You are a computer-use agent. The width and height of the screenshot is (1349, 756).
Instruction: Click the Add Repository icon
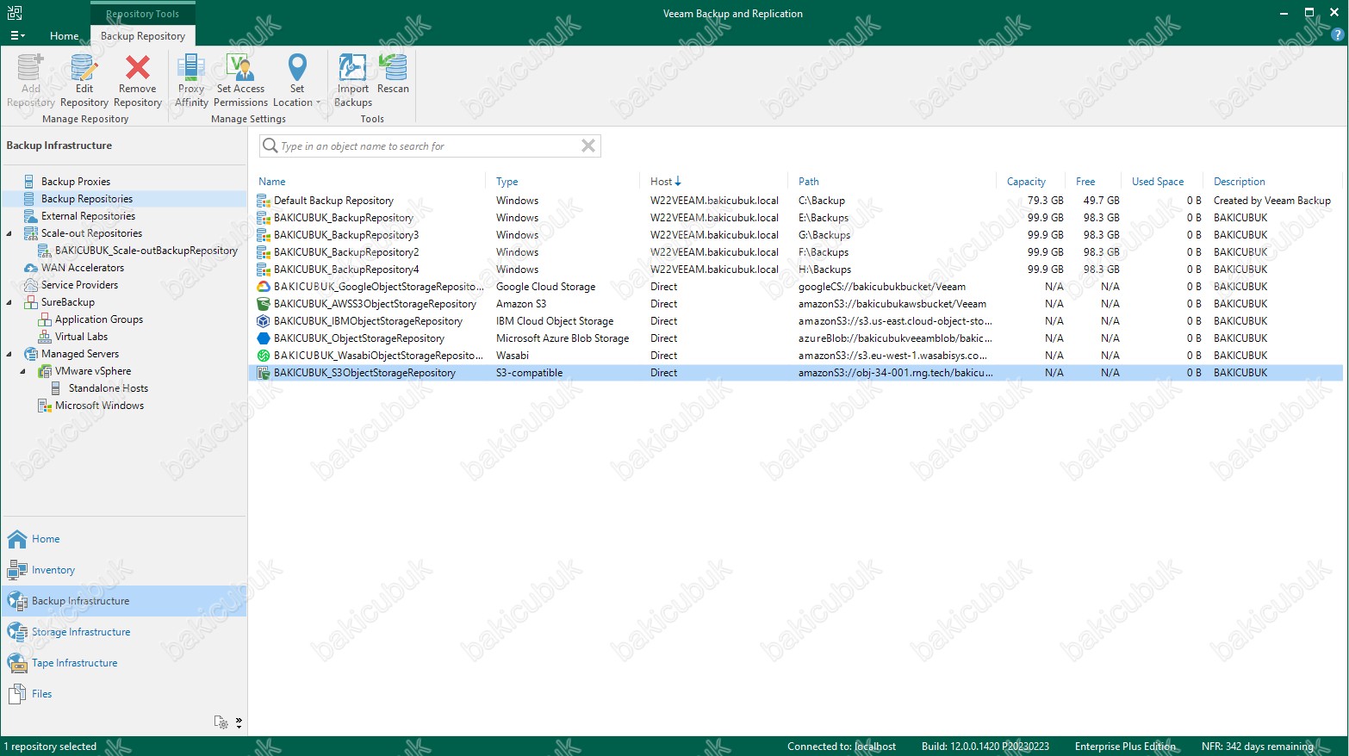click(x=30, y=67)
